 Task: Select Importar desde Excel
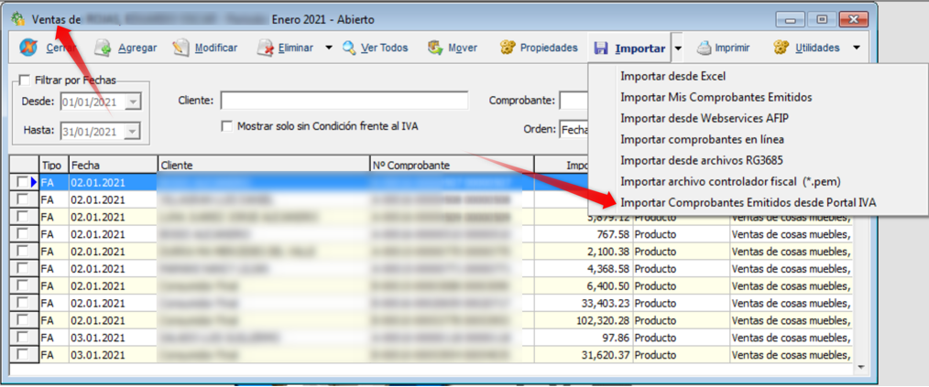tap(672, 76)
